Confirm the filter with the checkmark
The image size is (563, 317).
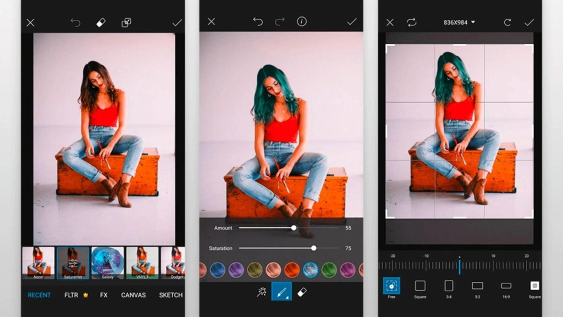pos(177,23)
